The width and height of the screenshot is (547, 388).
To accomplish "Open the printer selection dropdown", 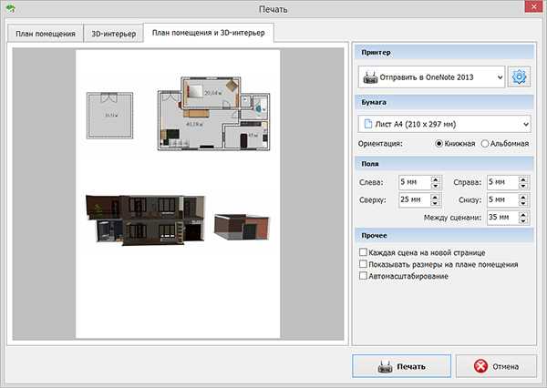I will pos(499,77).
